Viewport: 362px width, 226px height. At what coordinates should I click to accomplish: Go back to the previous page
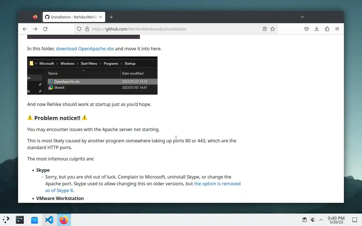tap(25, 29)
